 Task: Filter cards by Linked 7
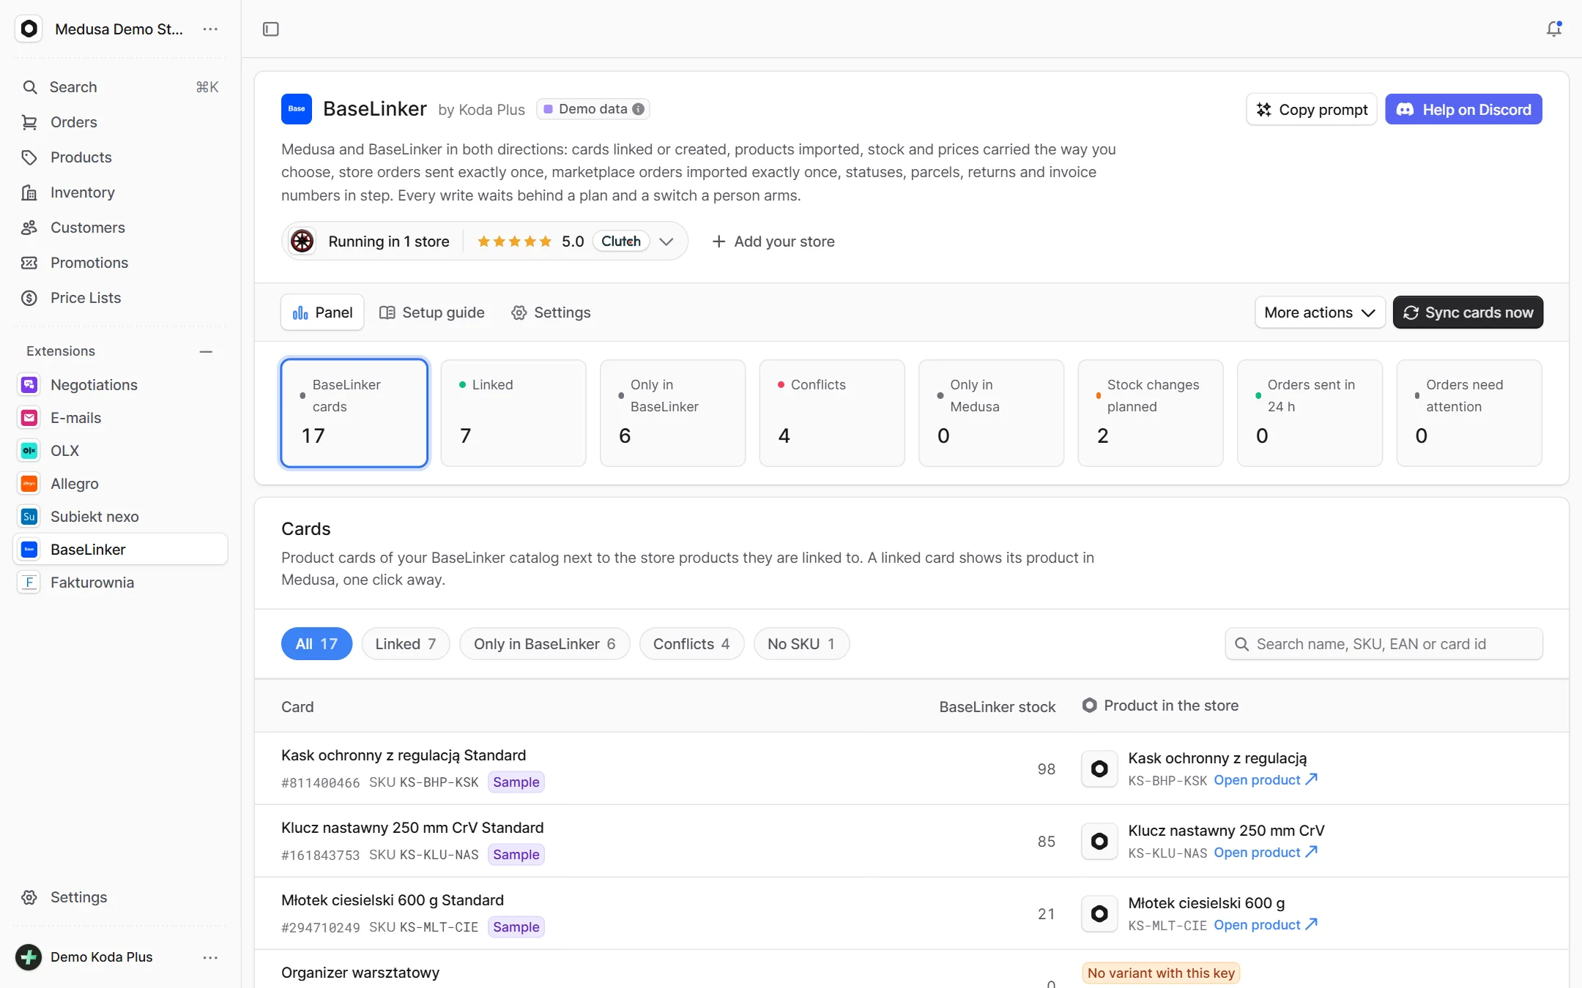pos(406,644)
